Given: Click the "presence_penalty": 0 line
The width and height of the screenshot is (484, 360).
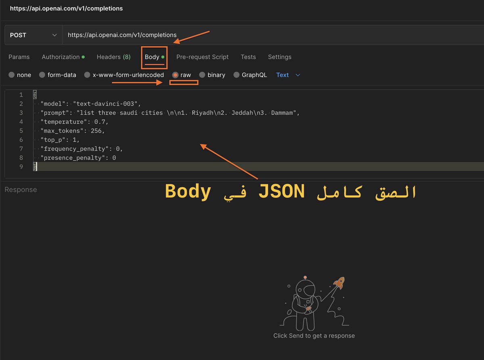Looking at the screenshot, I should 78,157.
